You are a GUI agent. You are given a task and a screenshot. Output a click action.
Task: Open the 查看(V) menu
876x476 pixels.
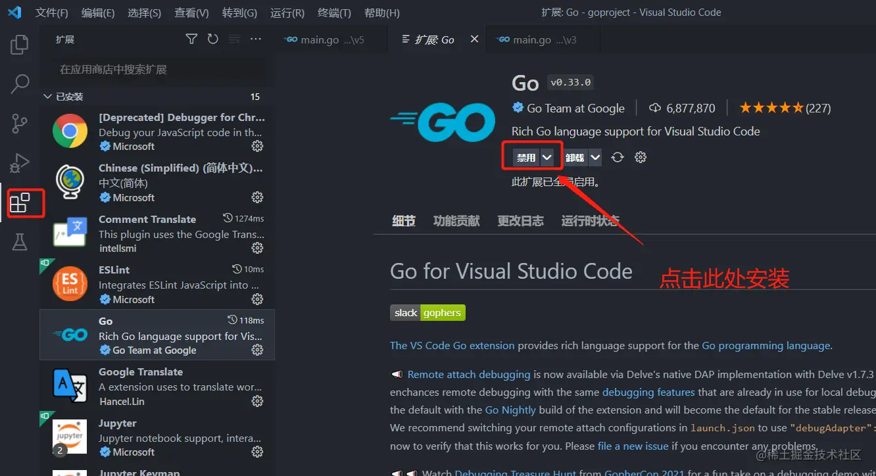(x=192, y=12)
